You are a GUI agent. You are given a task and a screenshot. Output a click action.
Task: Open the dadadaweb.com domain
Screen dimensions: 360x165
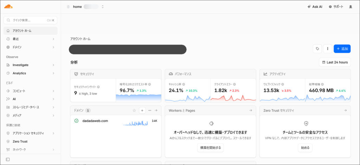click(95, 121)
